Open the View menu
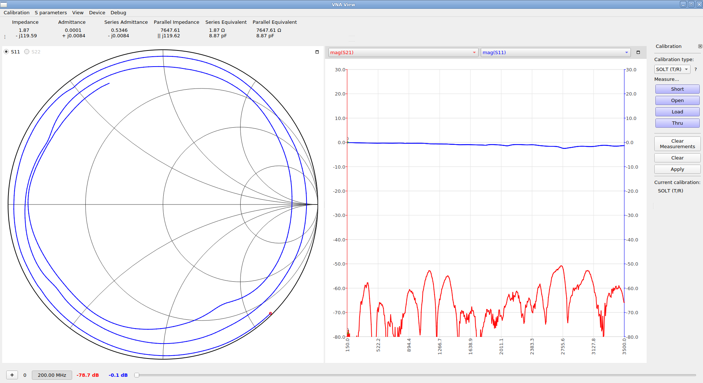The height and width of the screenshot is (383, 703). 78,12
